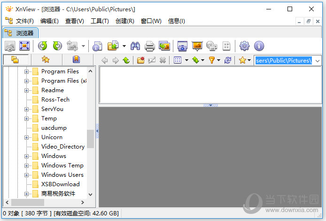Image resolution: width=326 pixels, height=221 pixels.
Task: Open the 文件(F) menu
Action: point(24,21)
